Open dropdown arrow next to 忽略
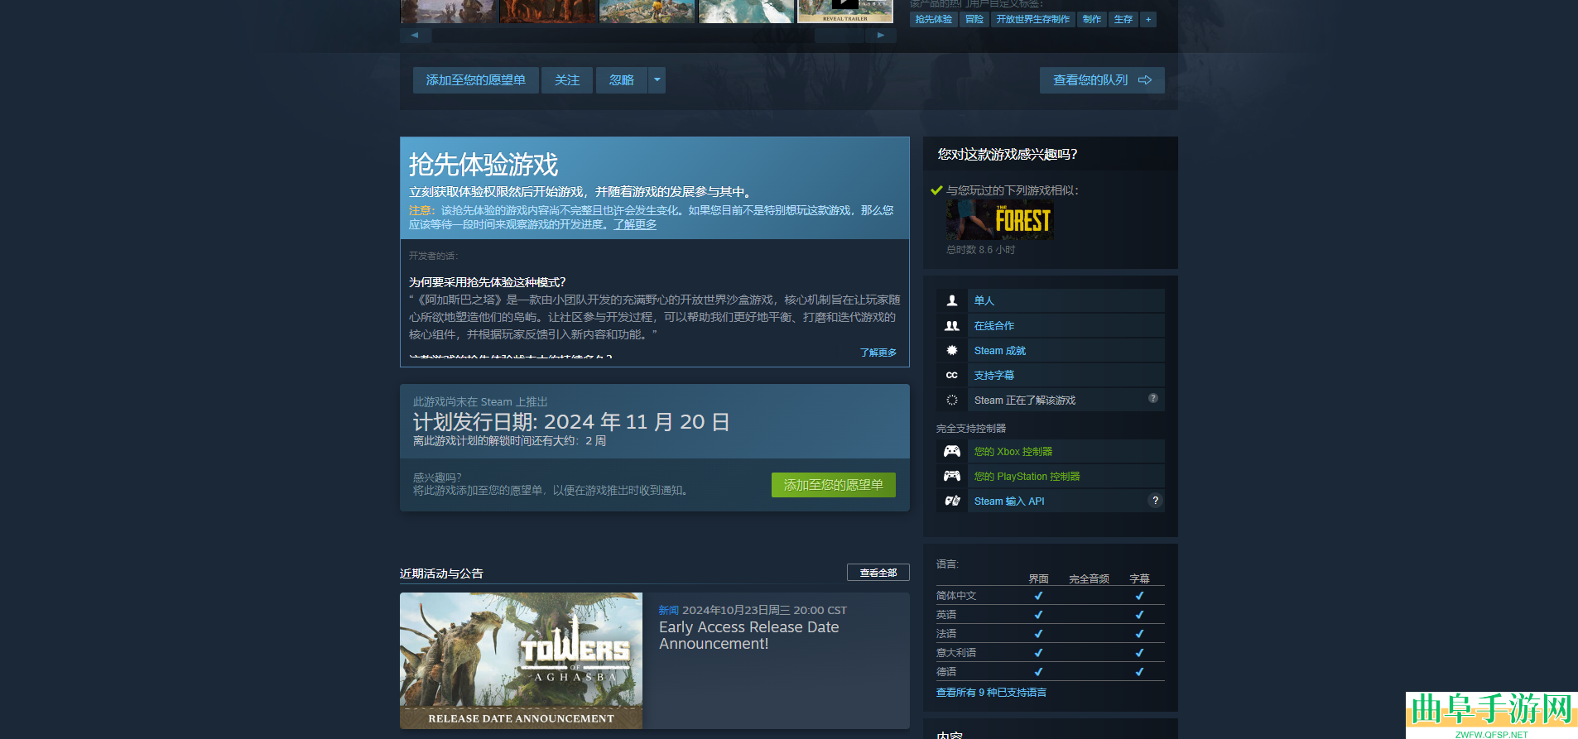The image size is (1578, 739). (657, 80)
